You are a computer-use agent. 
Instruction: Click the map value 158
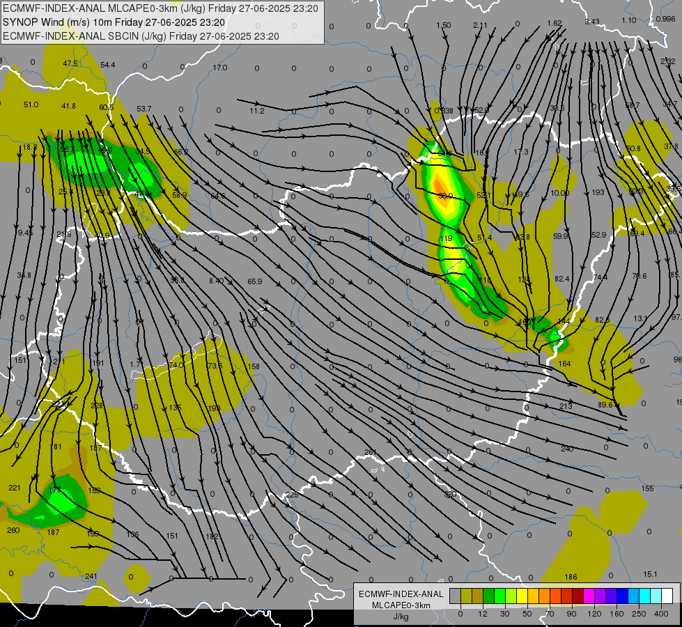(x=254, y=366)
